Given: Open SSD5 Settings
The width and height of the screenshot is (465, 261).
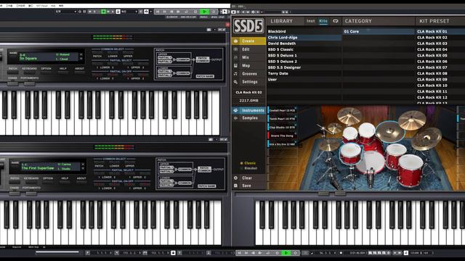Looking at the screenshot, I should click(x=248, y=82).
